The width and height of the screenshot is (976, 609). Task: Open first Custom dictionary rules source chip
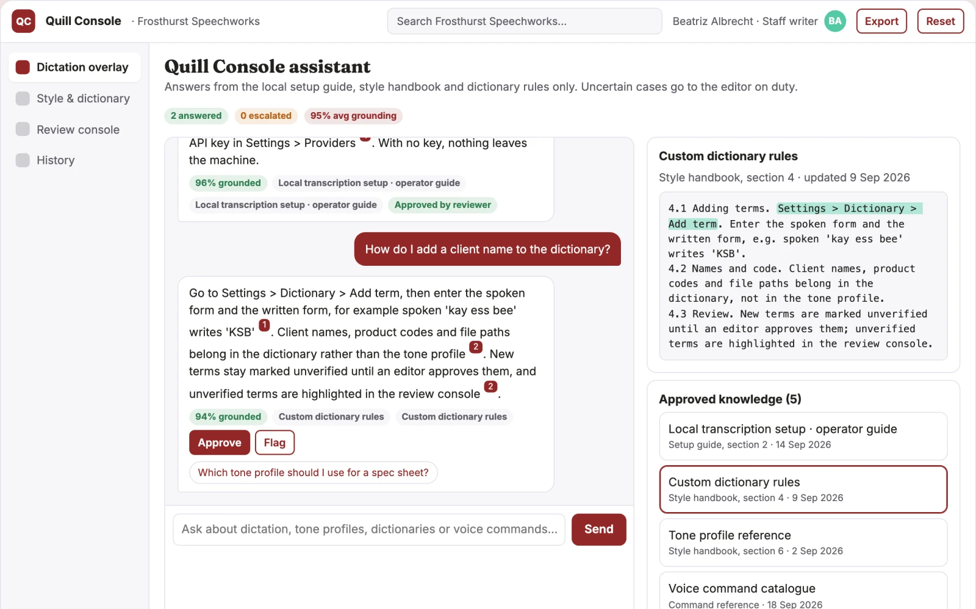[331, 417]
